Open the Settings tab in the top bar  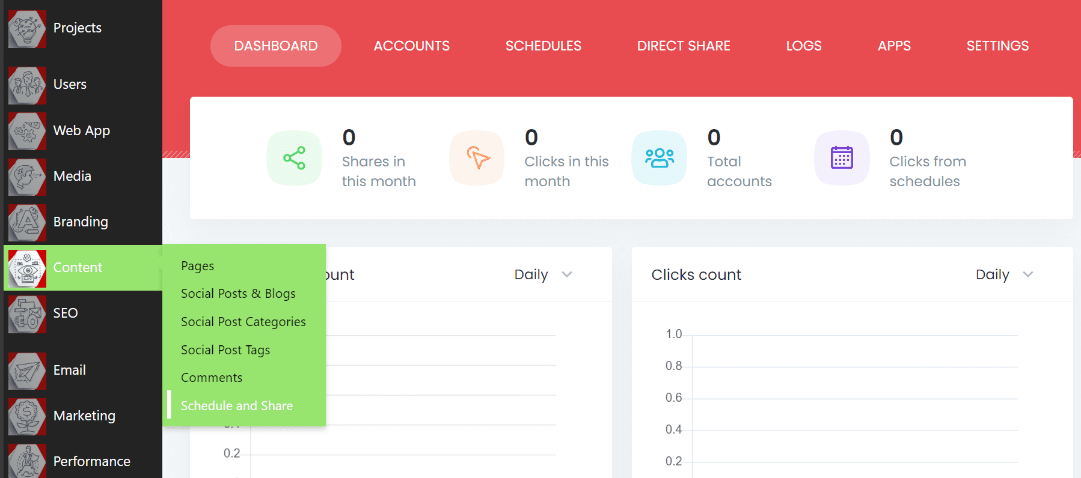point(997,46)
